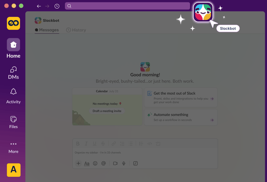Viewport: 267px width, 182px height.
Task: Toggle the Aa formatting toolbar
Action: coord(87,163)
